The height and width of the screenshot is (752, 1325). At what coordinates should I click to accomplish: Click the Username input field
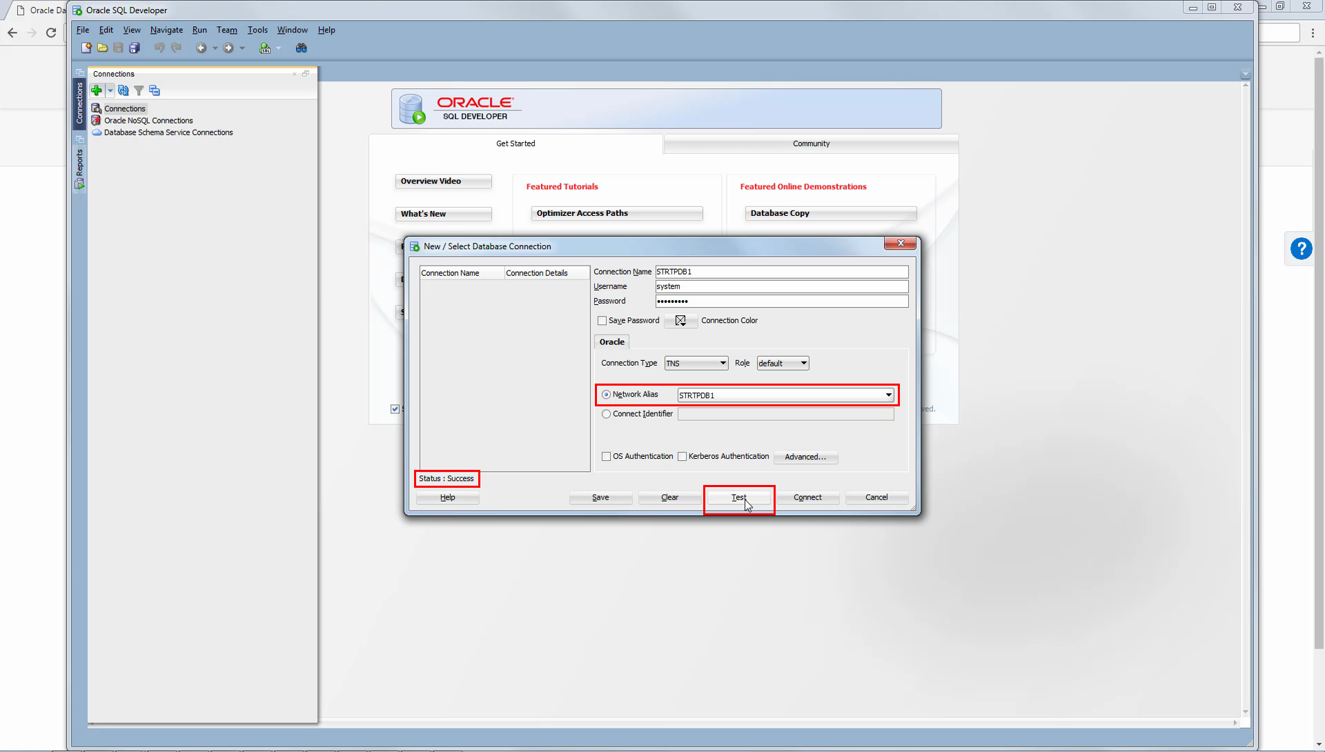coord(781,286)
